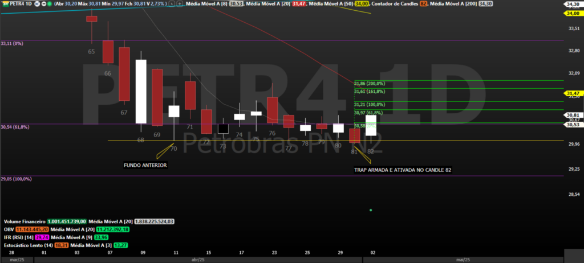Image resolution: width=584 pixels, height=263 pixels.
Task: Click the red 31,47 value swatch in header
Action: 299,4
